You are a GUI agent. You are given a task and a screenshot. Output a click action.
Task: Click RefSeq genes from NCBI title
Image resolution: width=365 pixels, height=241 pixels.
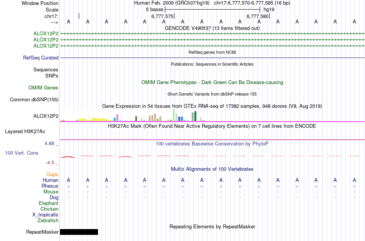pos(212,52)
